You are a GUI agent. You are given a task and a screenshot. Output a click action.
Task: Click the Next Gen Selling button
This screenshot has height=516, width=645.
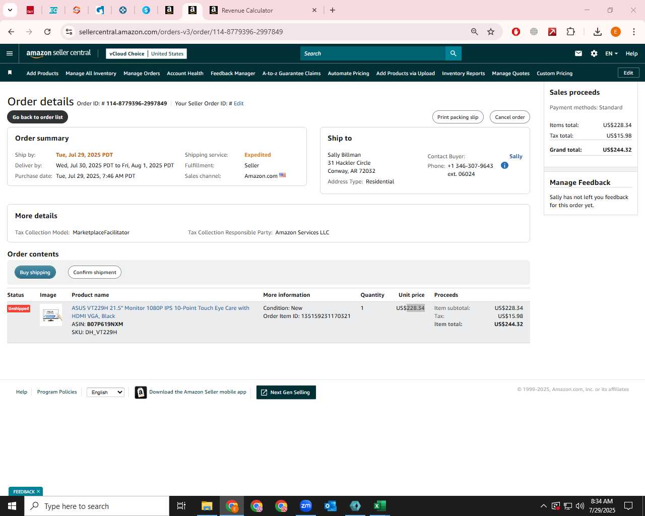point(286,392)
